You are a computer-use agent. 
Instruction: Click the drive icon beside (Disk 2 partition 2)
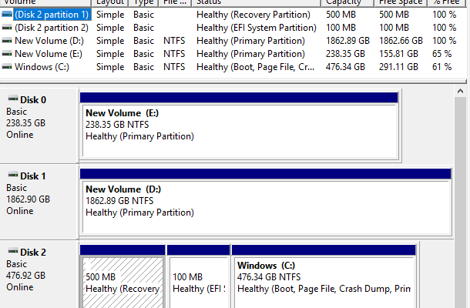click(x=7, y=28)
